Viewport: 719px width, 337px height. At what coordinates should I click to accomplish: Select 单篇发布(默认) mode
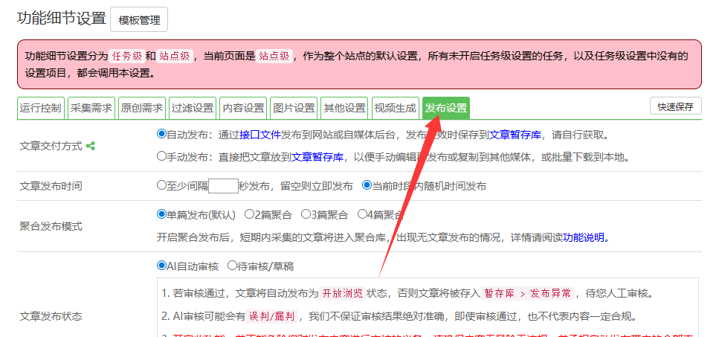(161, 214)
